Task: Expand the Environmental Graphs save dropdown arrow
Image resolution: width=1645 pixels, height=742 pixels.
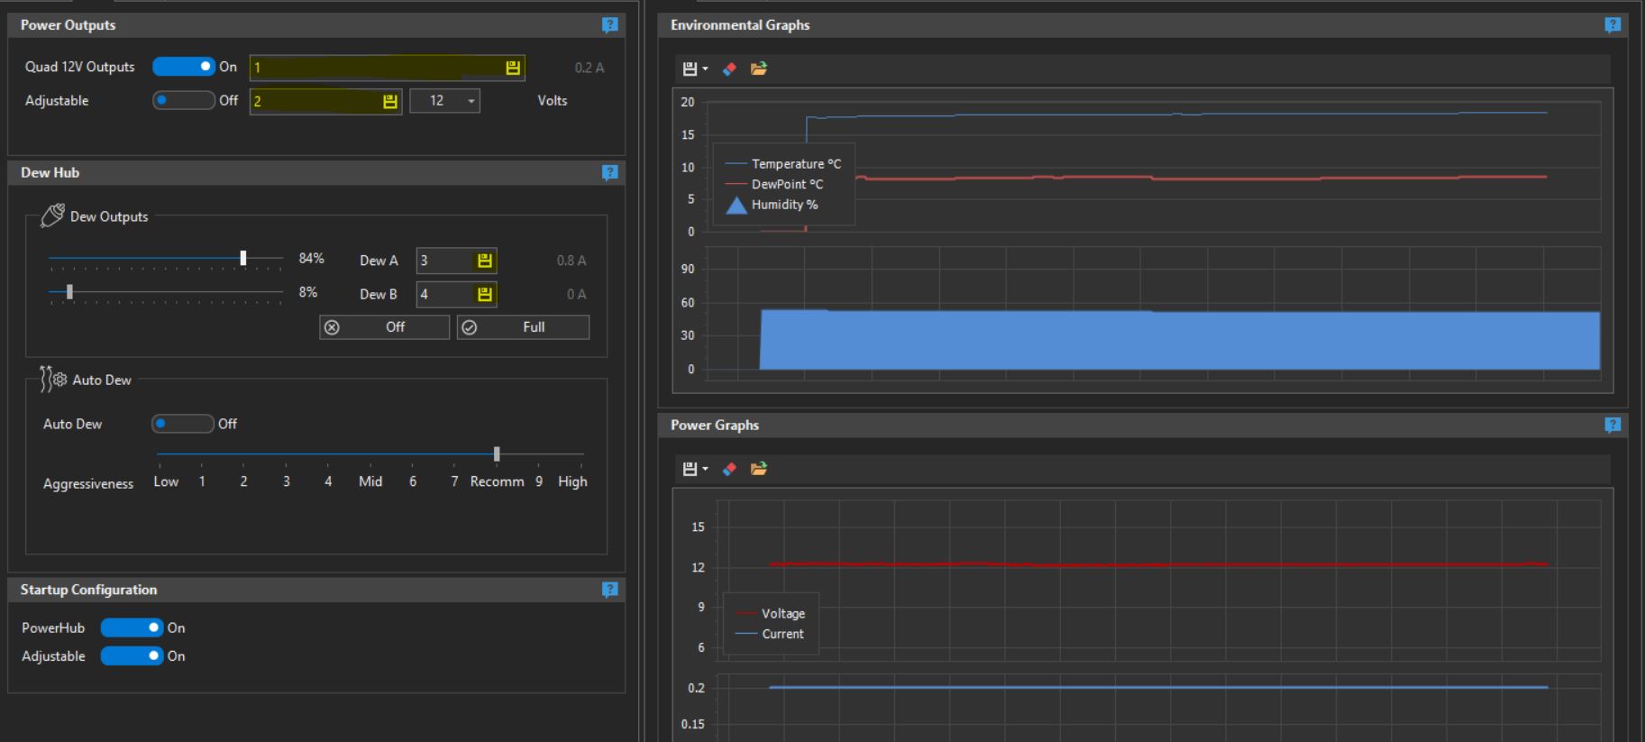Action: (x=705, y=69)
